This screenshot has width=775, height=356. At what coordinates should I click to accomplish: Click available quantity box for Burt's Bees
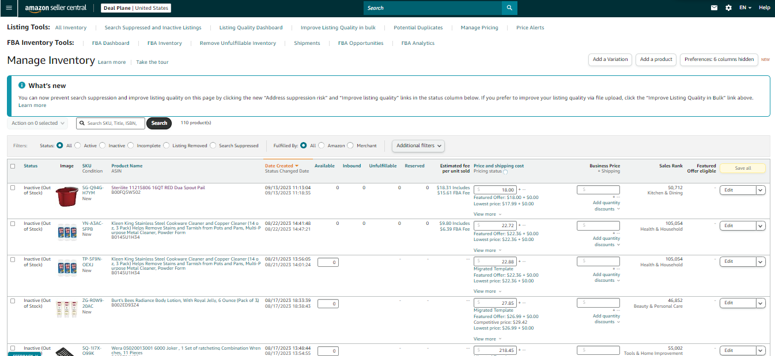tap(328, 304)
